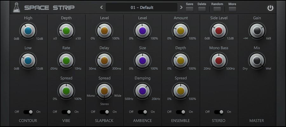The image size is (286, 127).
Task: Click the red Mono Bass knob
Action: (x=219, y=61)
